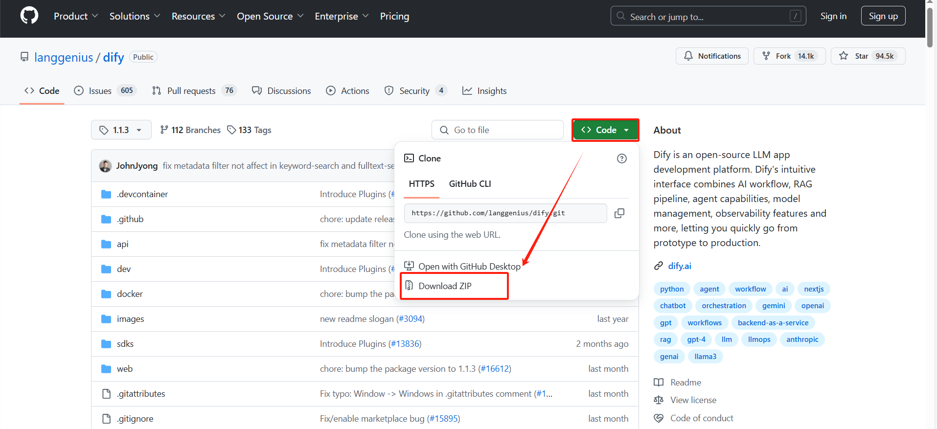Open the Issues tab

pyautogui.click(x=105, y=90)
